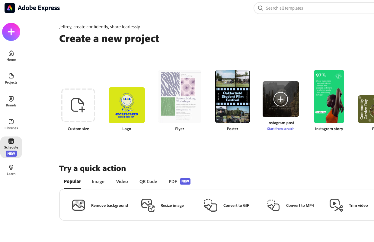This screenshot has height=242, width=374.
Task: Open the Schedule calendar section
Action: pos(11,144)
